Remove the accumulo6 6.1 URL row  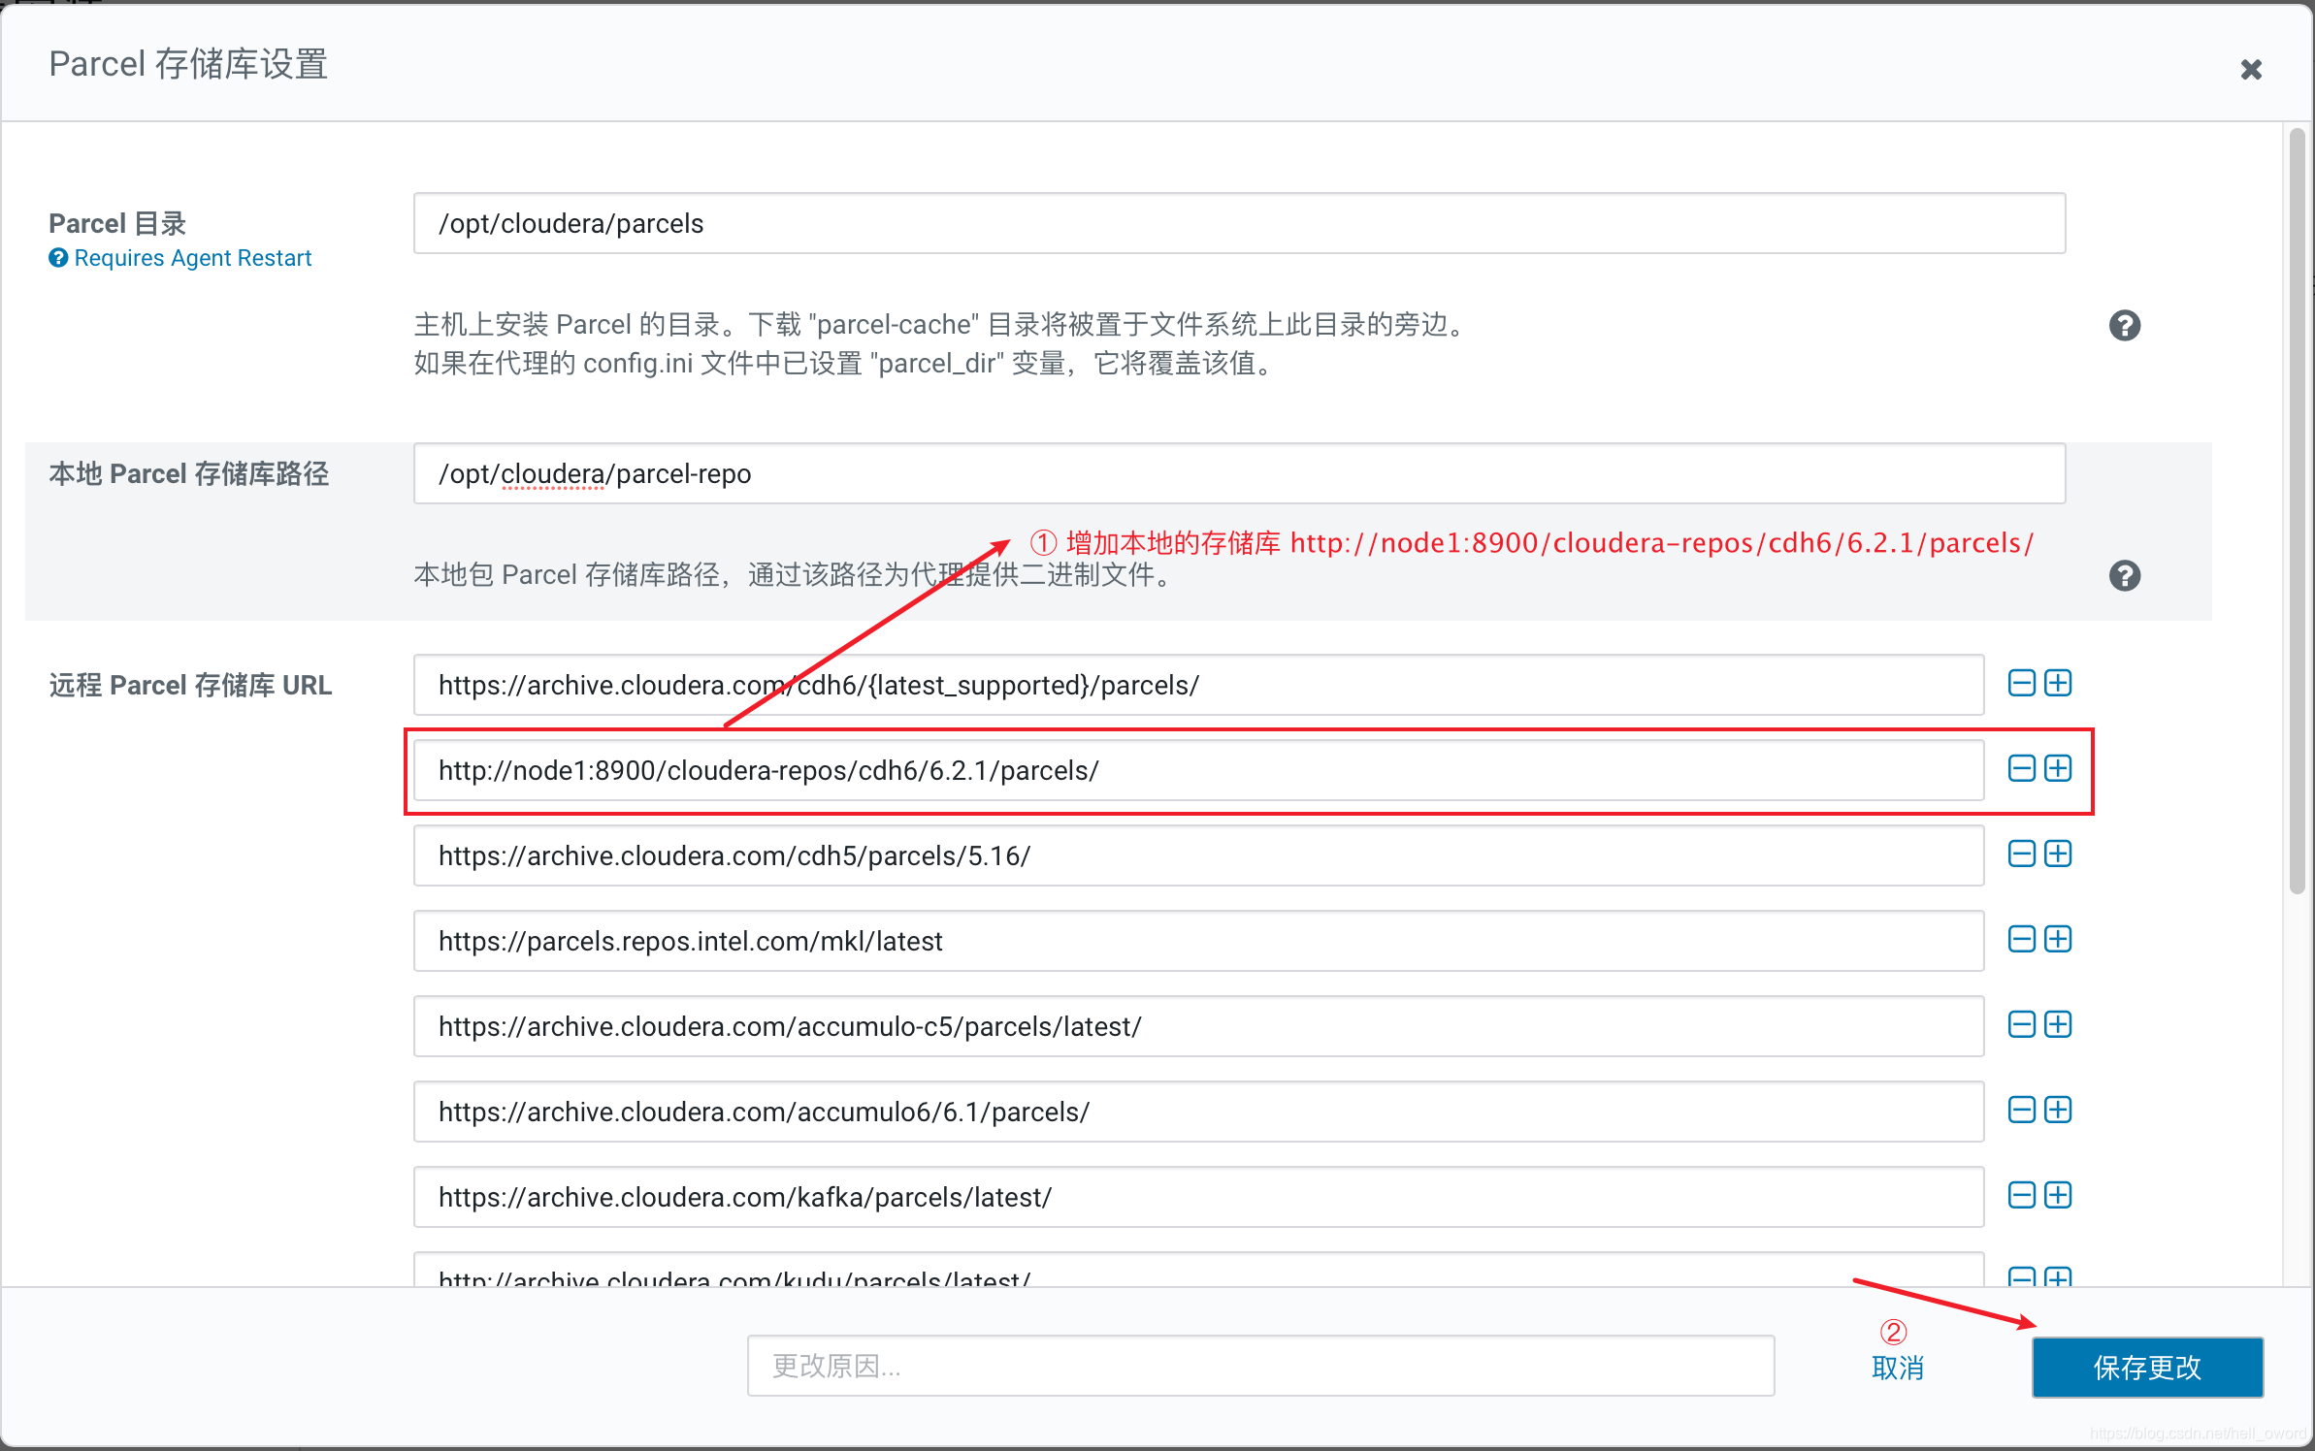(2021, 1110)
